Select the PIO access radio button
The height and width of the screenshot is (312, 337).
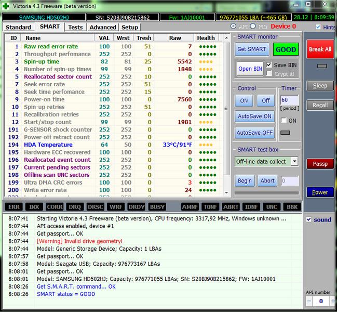coord(253,26)
